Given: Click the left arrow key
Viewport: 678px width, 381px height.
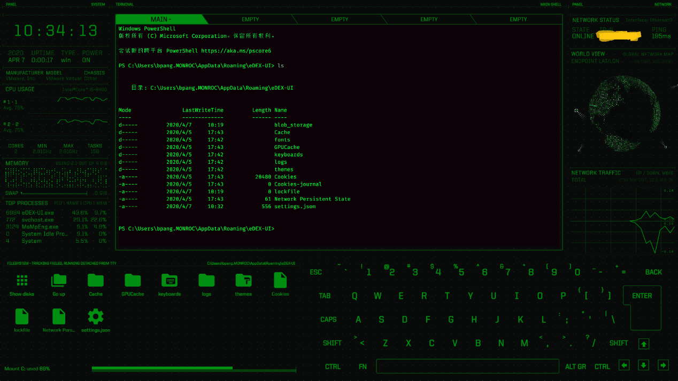Looking at the screenshot, I should 625,366.
